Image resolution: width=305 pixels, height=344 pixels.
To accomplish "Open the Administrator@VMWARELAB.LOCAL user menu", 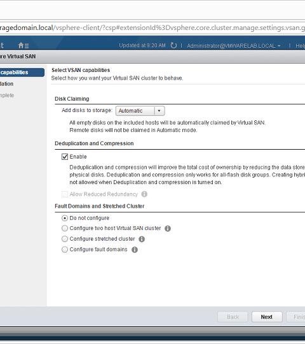I will [x=233, y=46].
